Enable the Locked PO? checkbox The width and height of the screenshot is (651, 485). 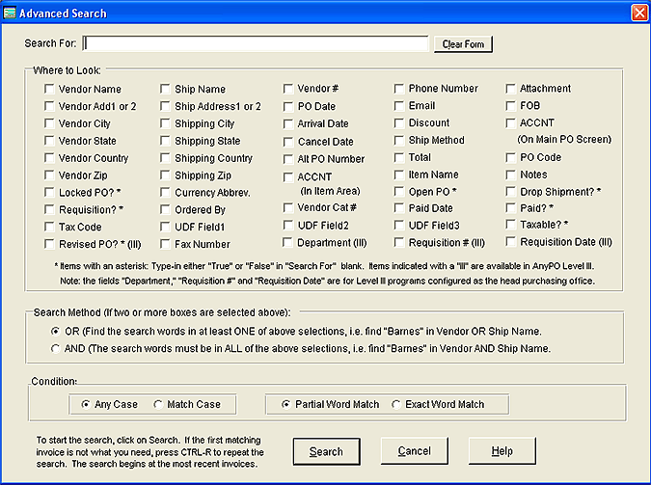[49, 192]
